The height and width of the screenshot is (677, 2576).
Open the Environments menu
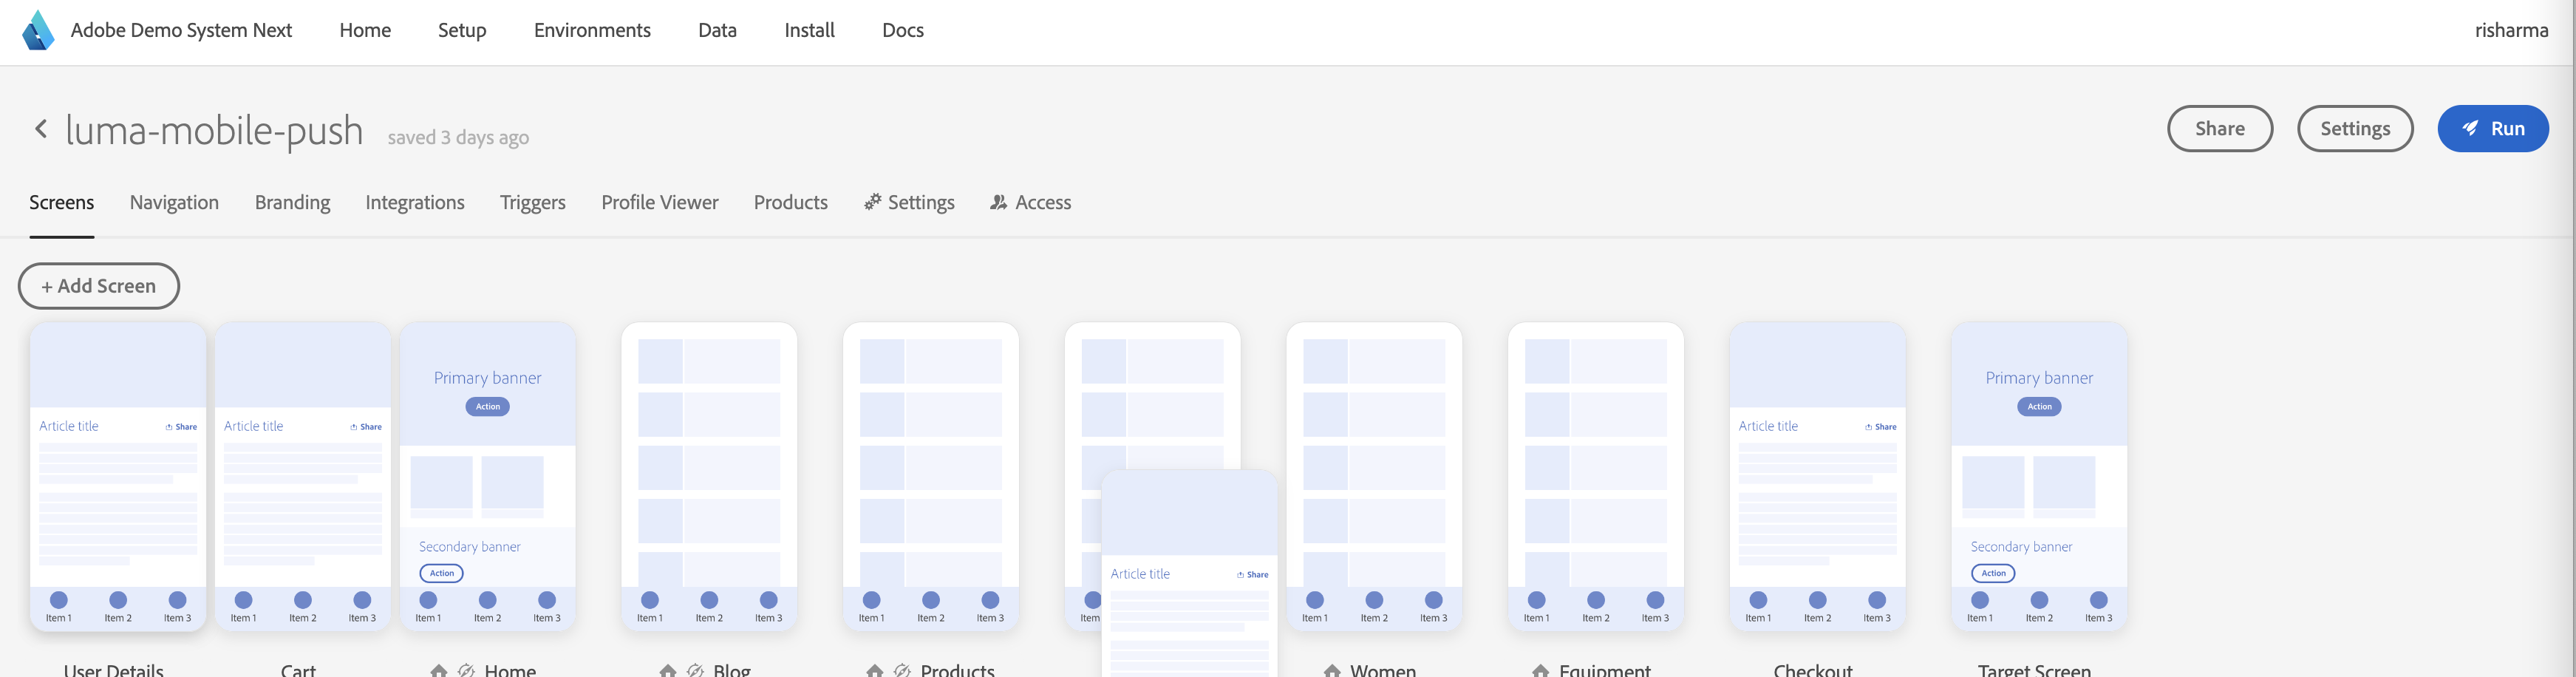(592, 30)
